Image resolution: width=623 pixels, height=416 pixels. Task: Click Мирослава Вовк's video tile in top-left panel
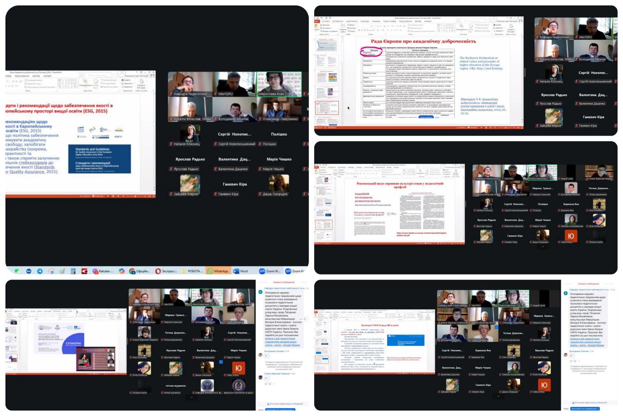pyautogui.click(x=279, y=84)
